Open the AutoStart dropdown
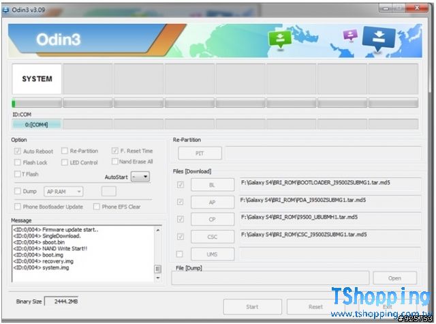Screen dimensions: 436x324 [140, 177]
